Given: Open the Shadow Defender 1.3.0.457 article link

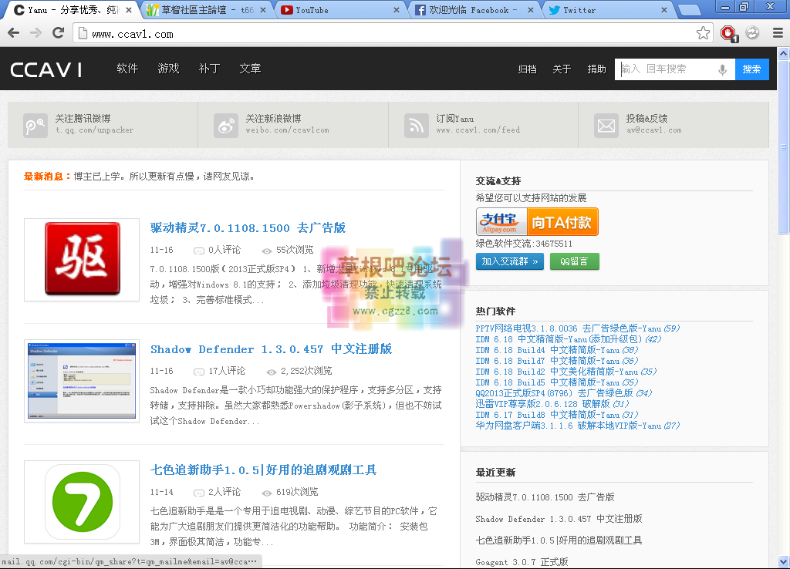Looking at the screenshot, I should click(271, 349).
